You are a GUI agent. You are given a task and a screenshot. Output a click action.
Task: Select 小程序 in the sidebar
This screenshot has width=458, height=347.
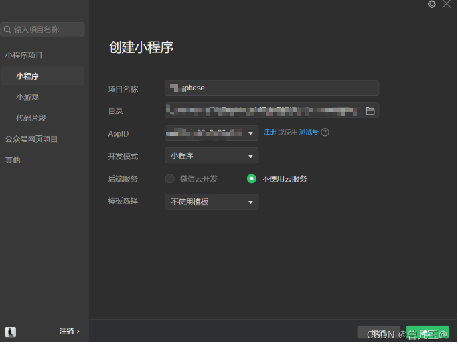coord(42,76)
